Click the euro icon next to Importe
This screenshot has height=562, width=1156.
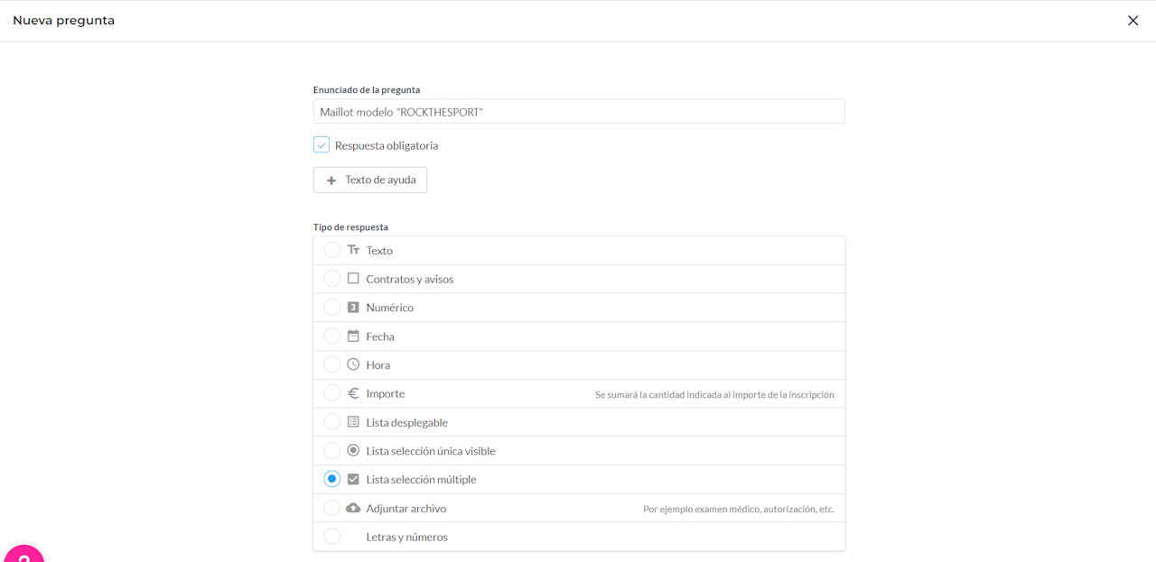[x=353, y=393]
